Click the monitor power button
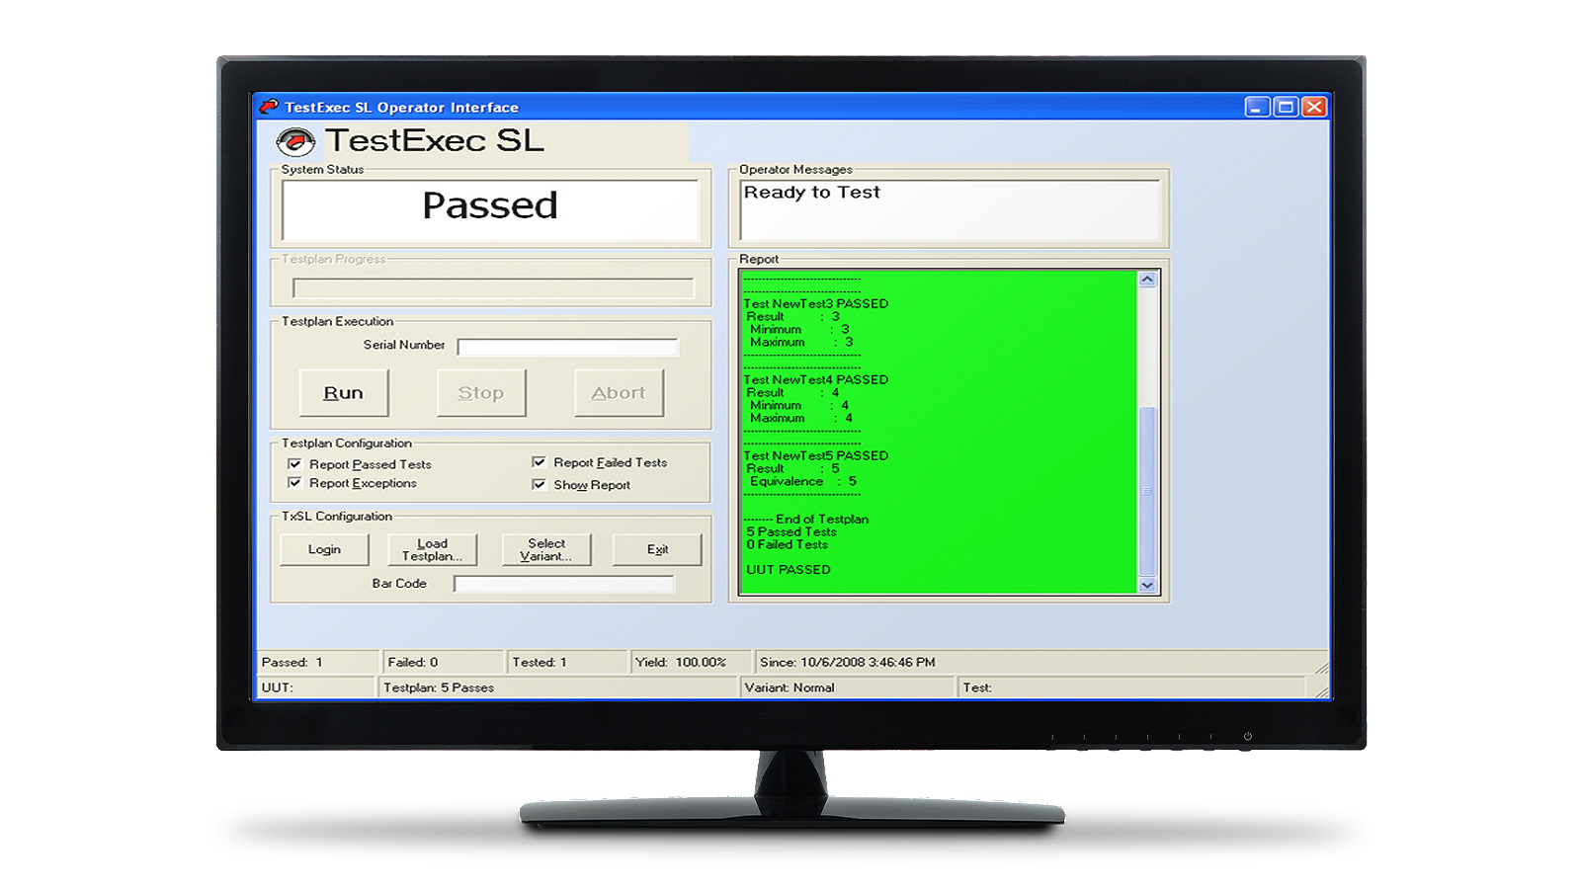The image size is (1581, 889). pos(1248,737)
